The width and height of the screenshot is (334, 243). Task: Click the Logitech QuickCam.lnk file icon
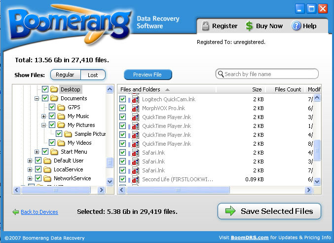click(x=136, y=99)
